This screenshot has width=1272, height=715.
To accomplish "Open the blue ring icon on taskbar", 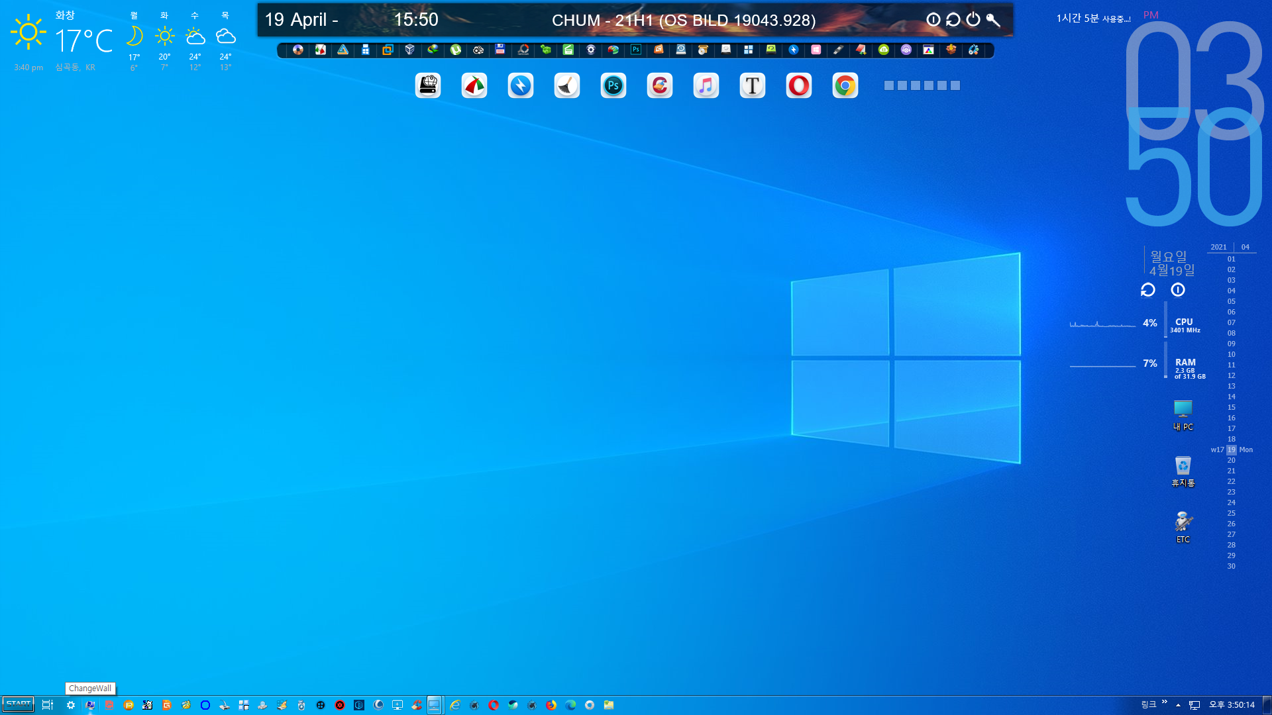I will coord(205,705).
